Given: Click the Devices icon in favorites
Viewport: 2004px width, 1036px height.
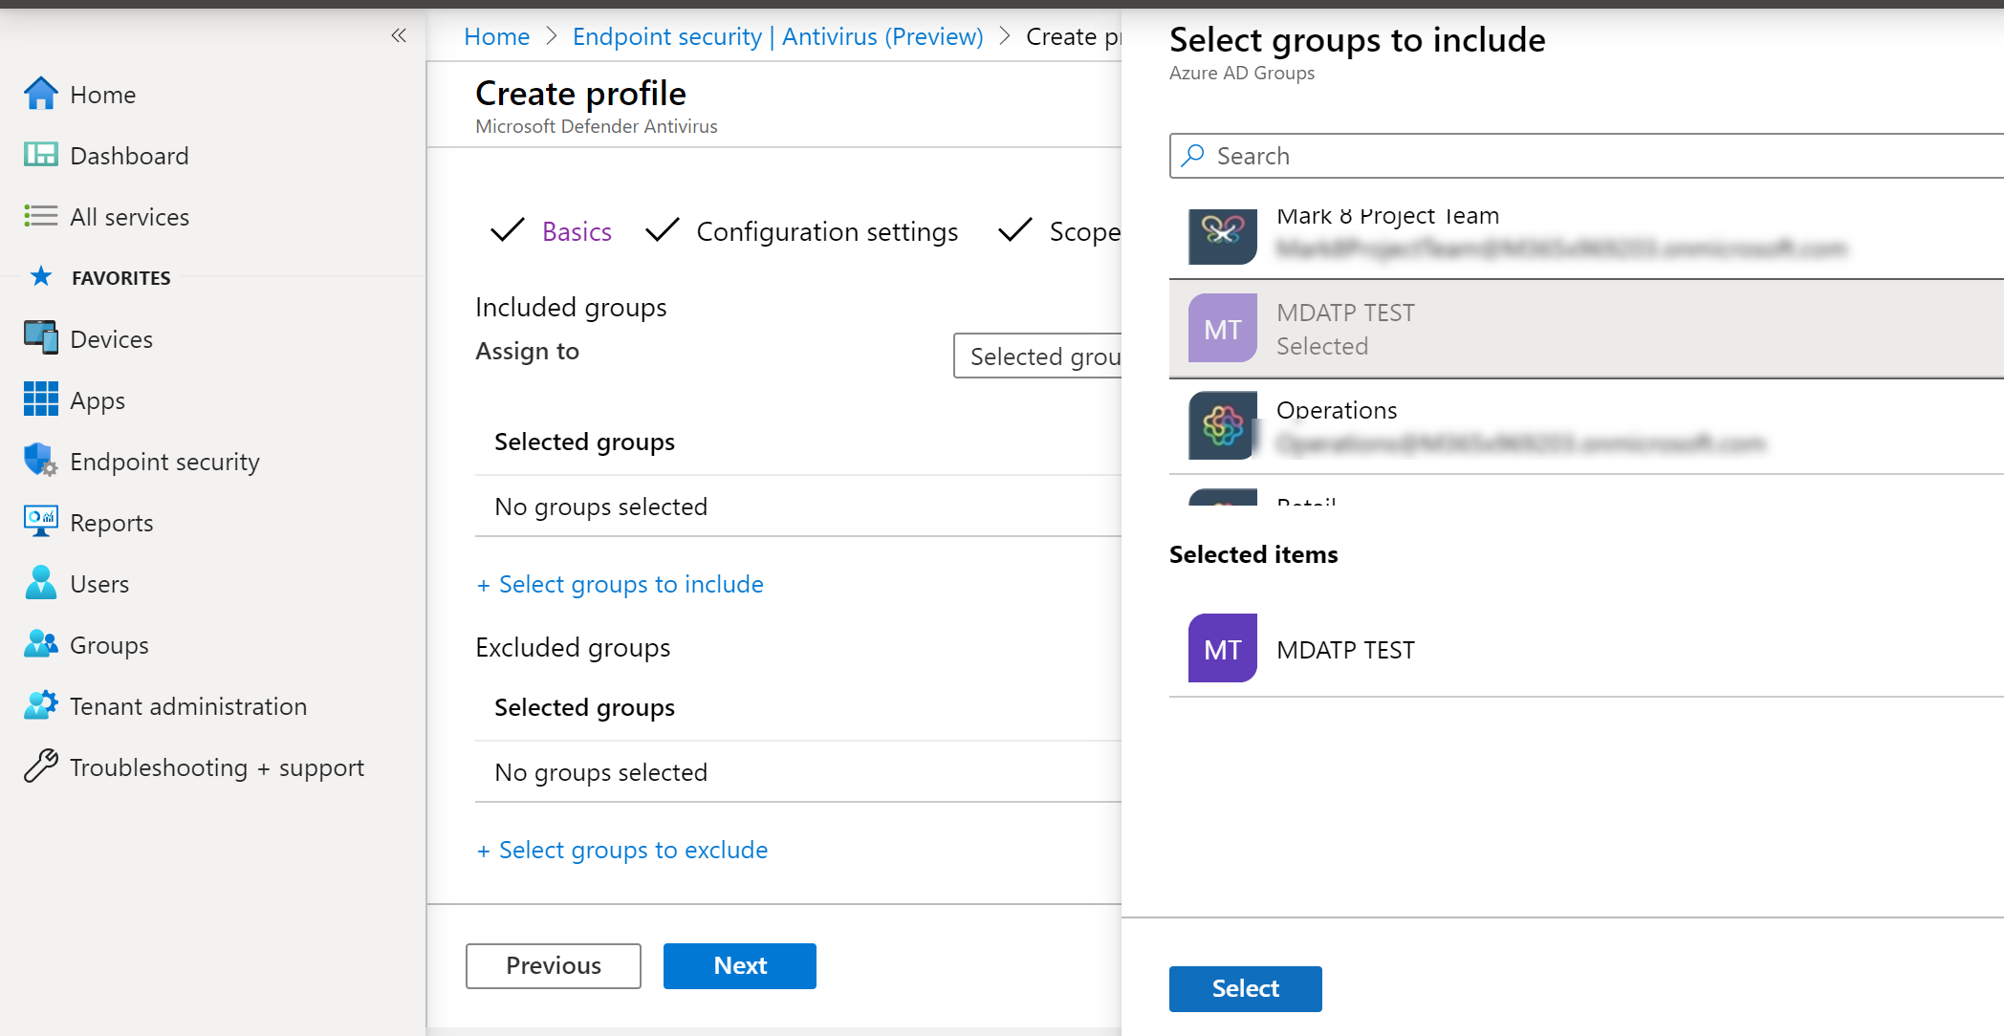Looking at the screenshot, I should tap(40, 338).
